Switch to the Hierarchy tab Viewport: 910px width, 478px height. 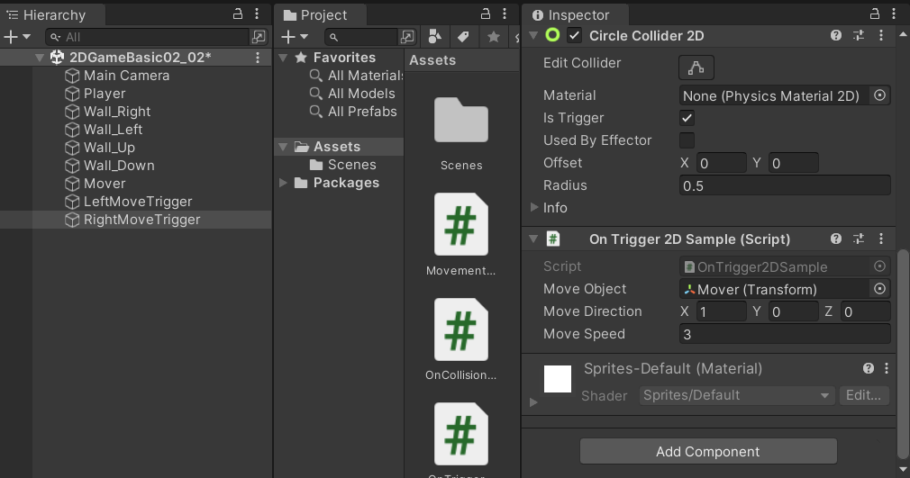(52, 14)
